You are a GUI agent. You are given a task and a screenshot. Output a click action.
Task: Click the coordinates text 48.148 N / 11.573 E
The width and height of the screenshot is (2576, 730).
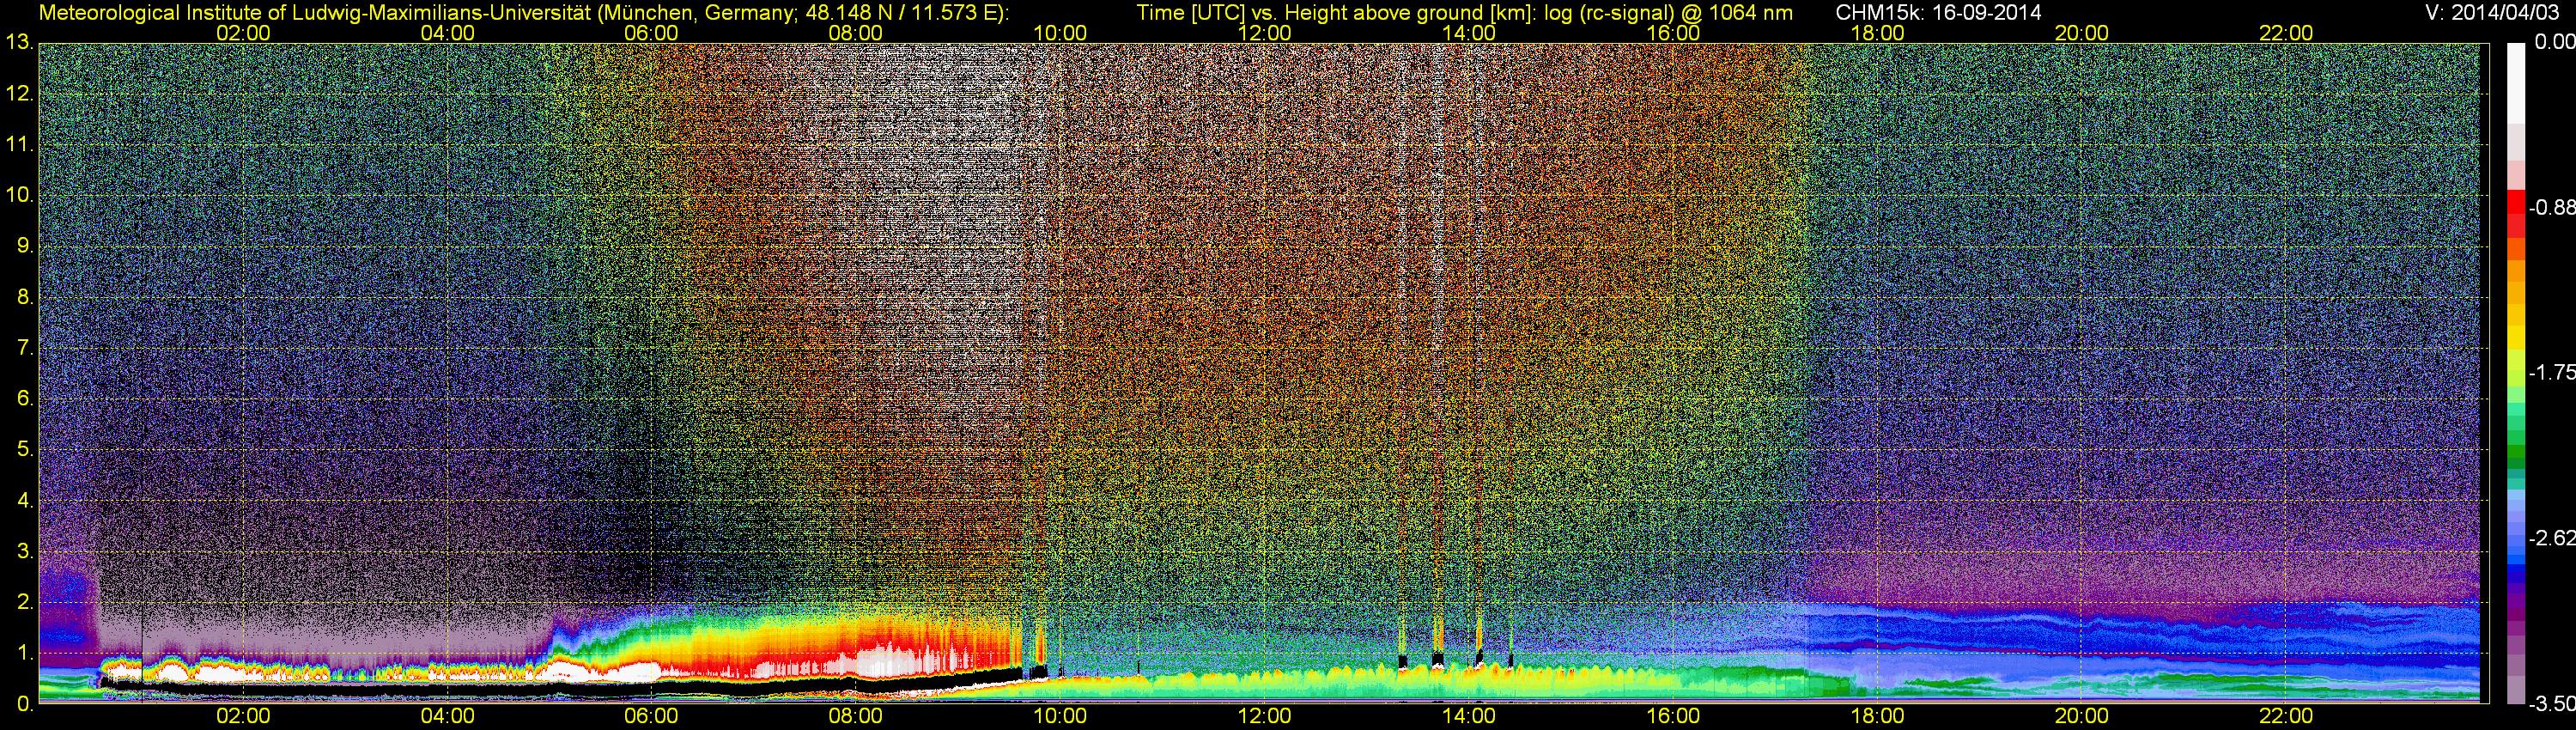tap(901, 13)
